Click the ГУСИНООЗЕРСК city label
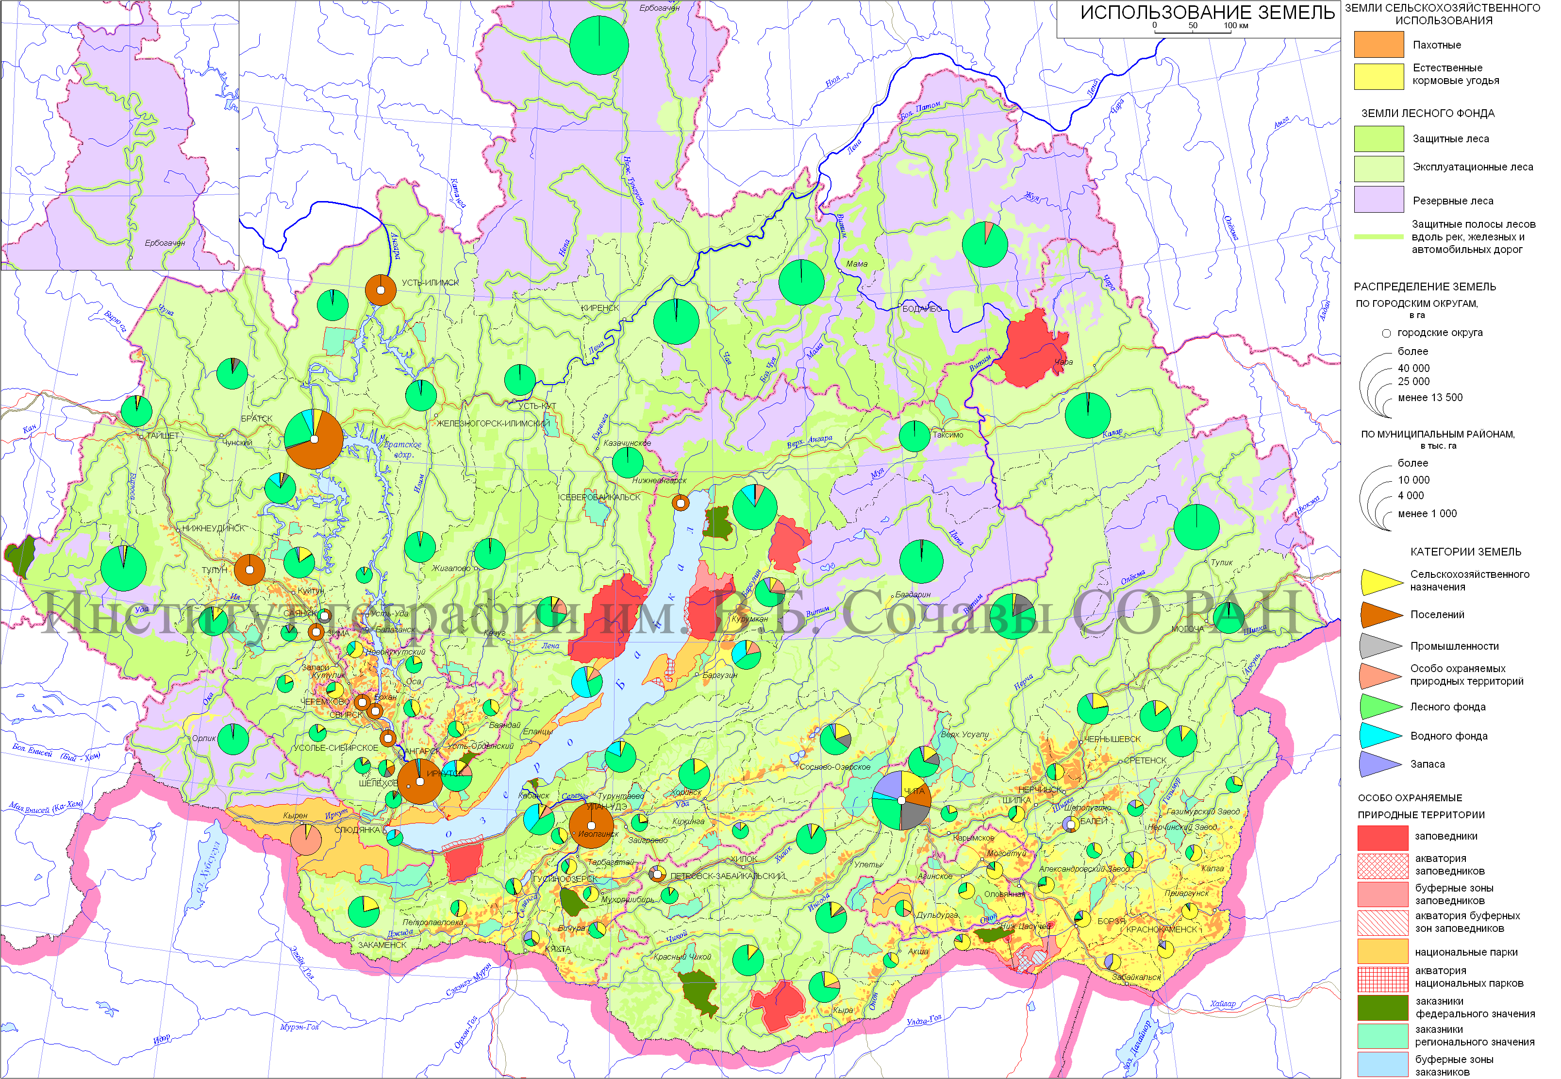Image resolution: width=1561 pixels, height=1079 pixels. point(565,879)
